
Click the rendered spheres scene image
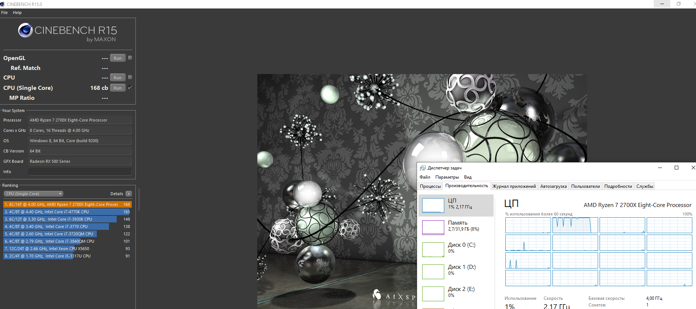click(422, 192)
